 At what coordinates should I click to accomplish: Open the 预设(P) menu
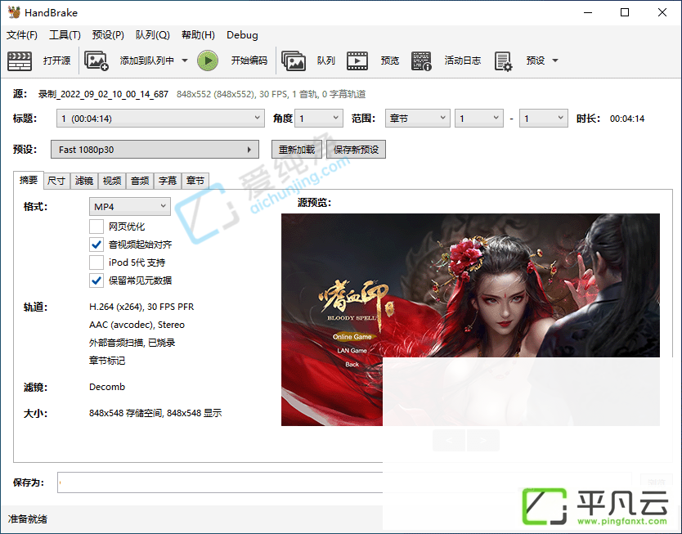(x=108, y=35)
